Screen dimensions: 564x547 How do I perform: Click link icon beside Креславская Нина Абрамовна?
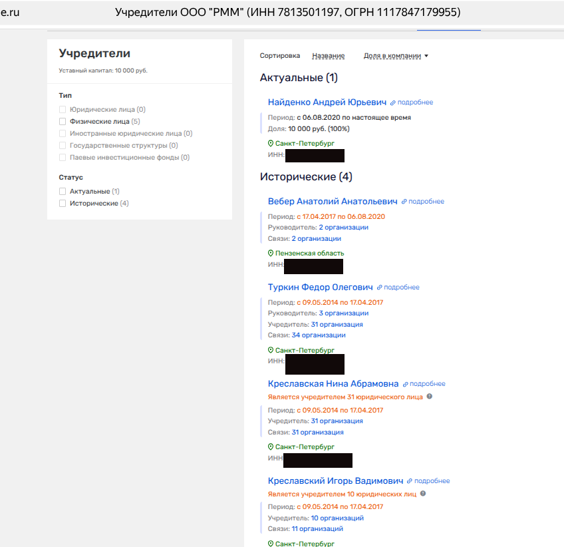coord(406,384)
